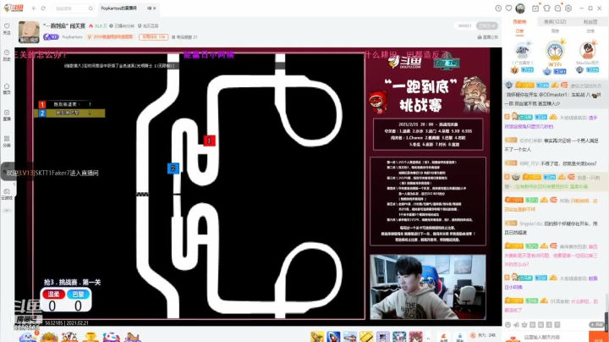Open Cloud Gaming in left sidebar

pos(7,194)
